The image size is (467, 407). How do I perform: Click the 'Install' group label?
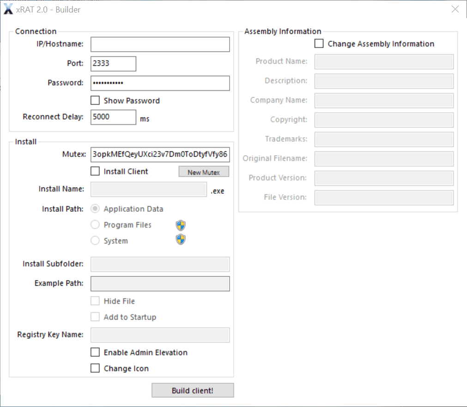coord(25,142)
